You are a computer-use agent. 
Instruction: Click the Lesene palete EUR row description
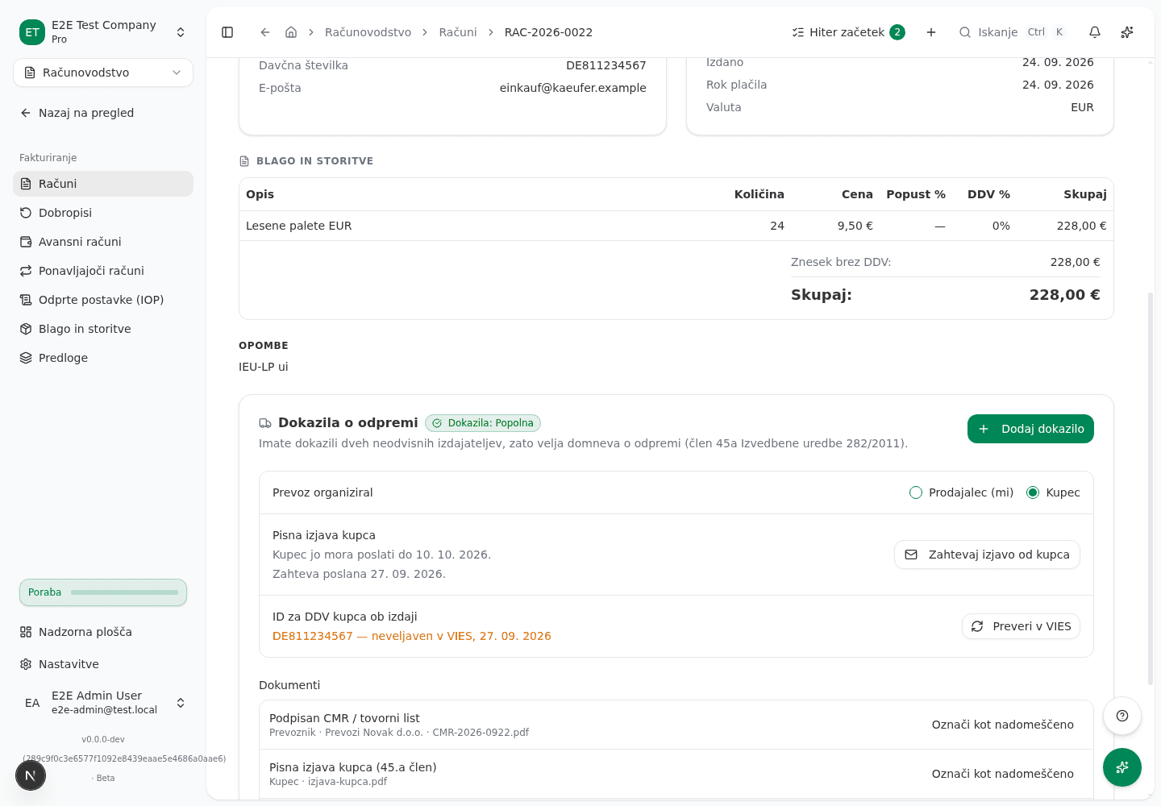point(299,226)
